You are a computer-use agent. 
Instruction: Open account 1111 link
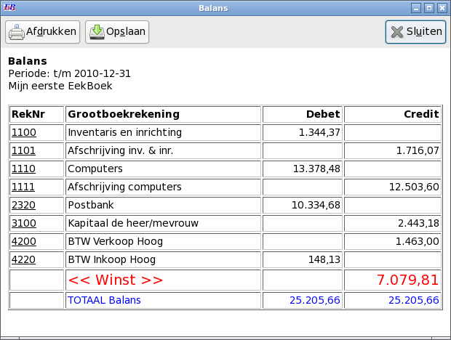pos(23,187)
